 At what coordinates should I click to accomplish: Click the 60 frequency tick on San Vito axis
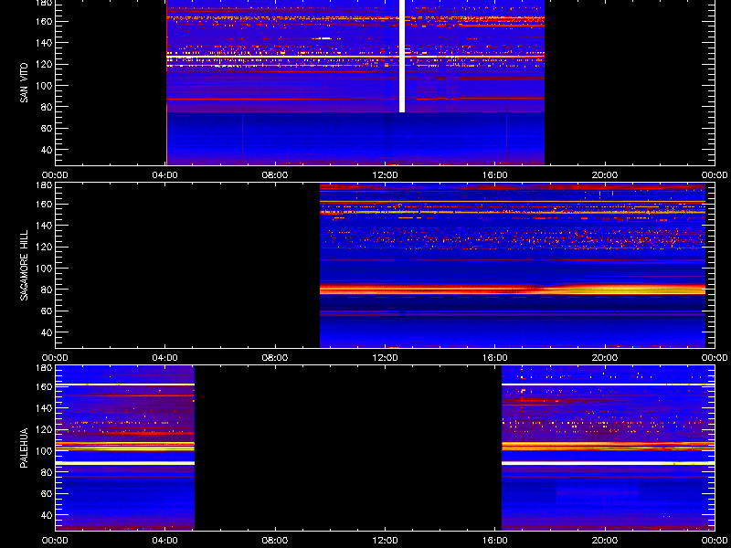(x=48, y=129)
